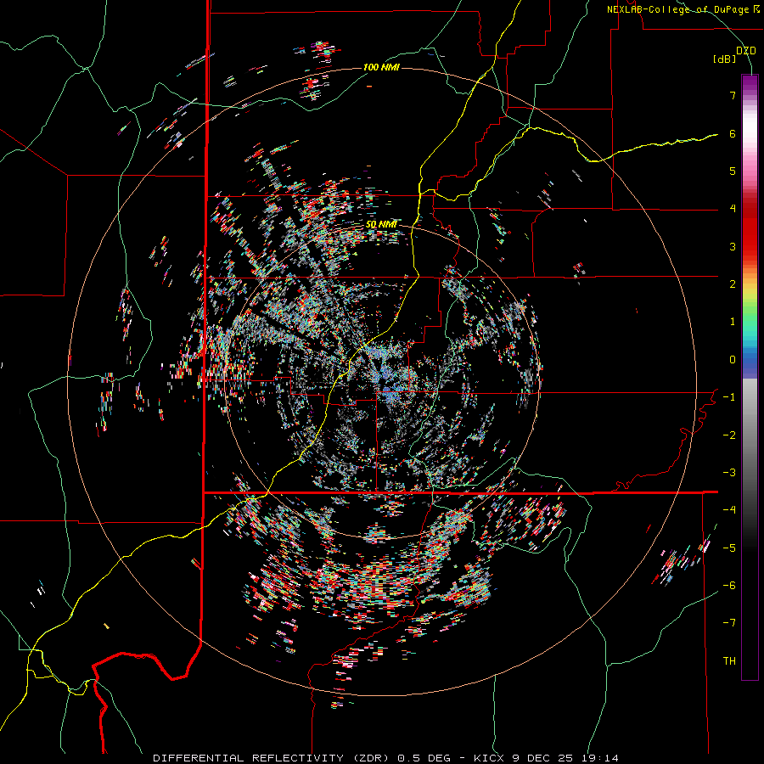Click the 7 value on the color scale

pos(733,95)
